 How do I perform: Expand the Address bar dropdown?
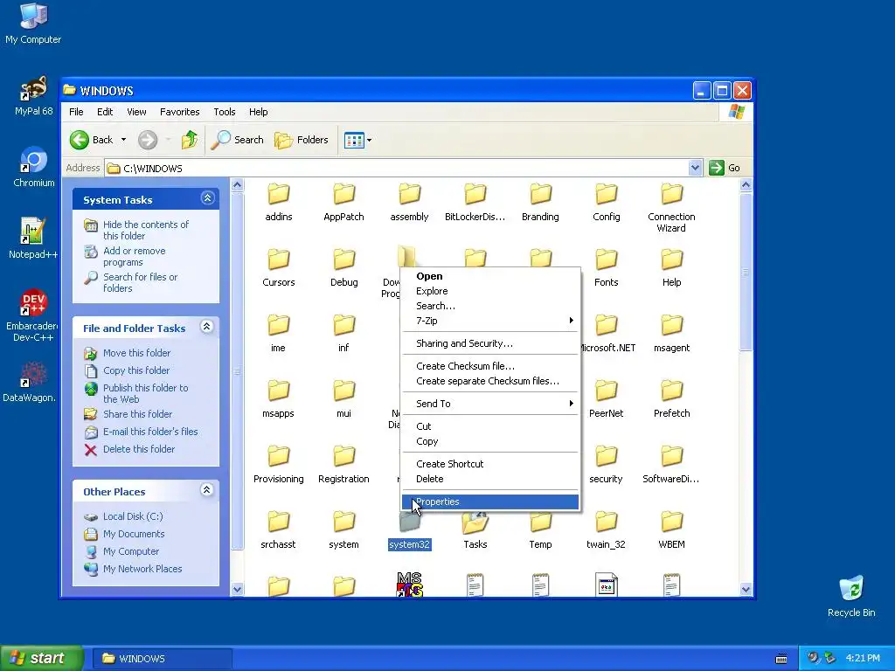pyautogui.click(x=695, y=168)
